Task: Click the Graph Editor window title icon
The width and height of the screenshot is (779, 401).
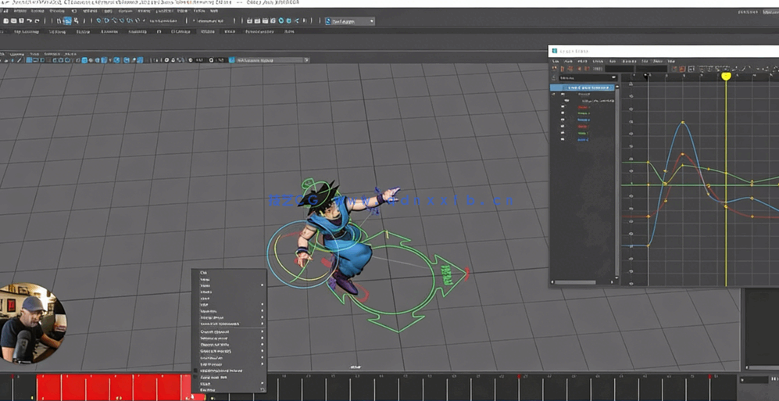Action: (x=555, y=51)
